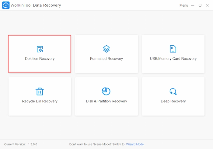Click the Recycle Bin Recovery trash icon

[40, 92]
